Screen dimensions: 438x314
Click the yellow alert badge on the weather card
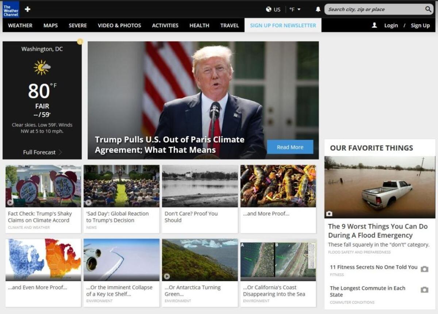click(80, 42)
